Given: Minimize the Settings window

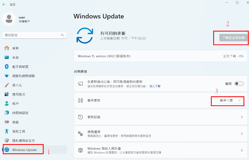Looking at the screenshot, I should pos(226,3).
